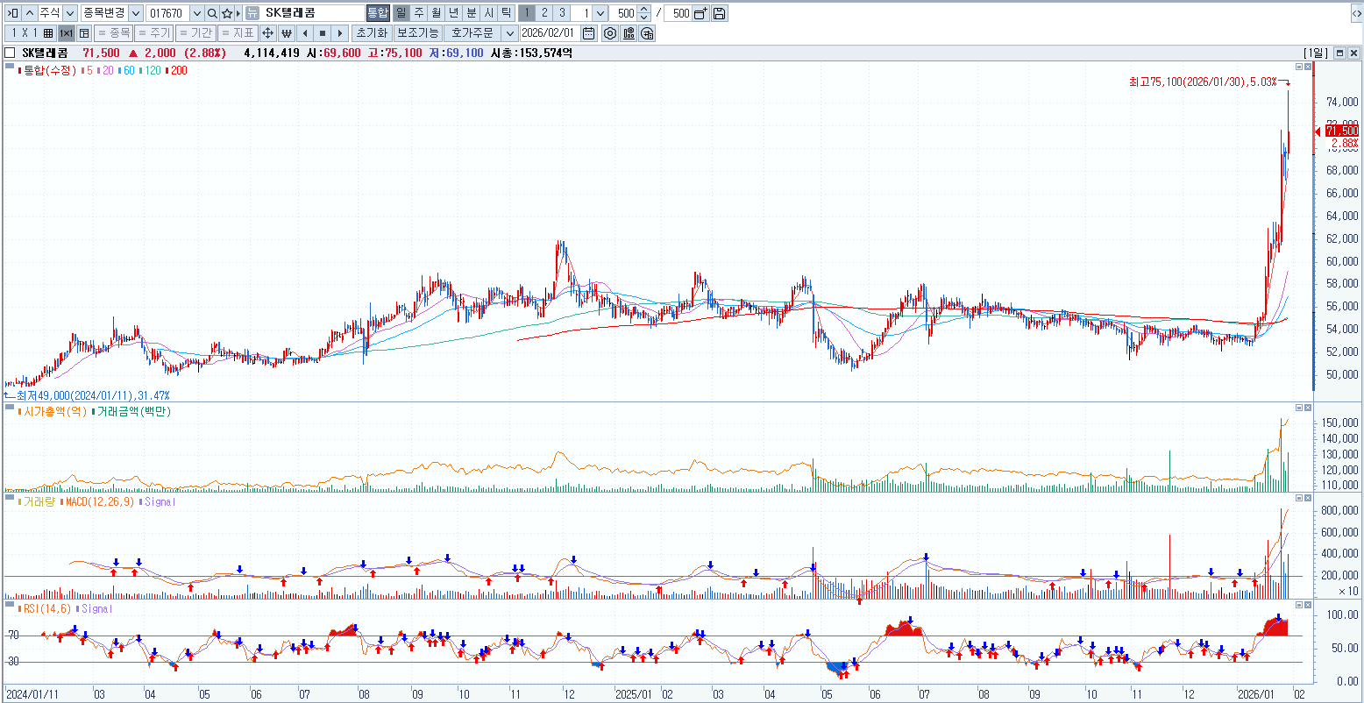Close the price chart panel x icon

(x=1307, y=67)
